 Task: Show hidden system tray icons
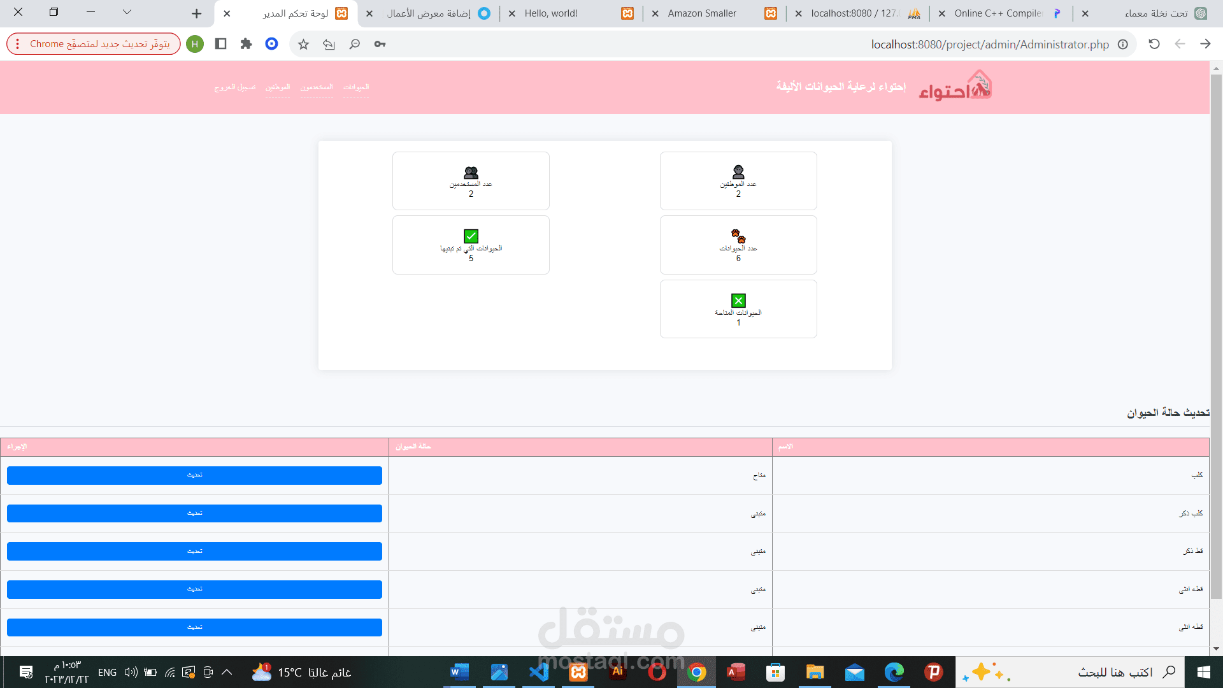click(x=227, y=672)
